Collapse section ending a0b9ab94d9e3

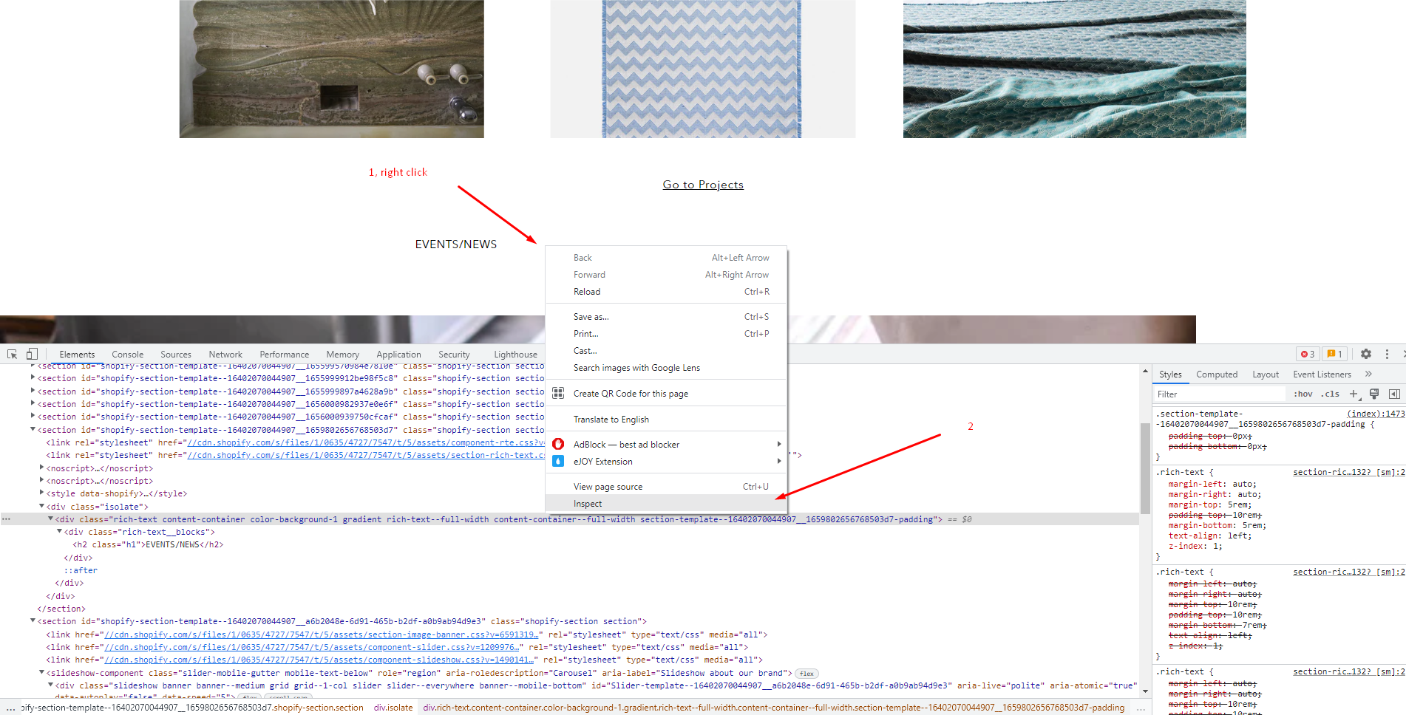tap(33, 621)
